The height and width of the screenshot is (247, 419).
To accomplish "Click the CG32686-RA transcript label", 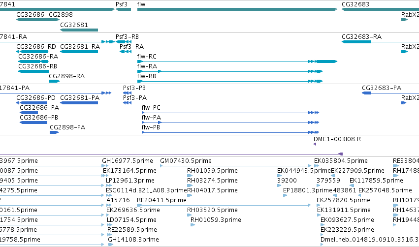I will pyautogui.click(x=38, y=57).
